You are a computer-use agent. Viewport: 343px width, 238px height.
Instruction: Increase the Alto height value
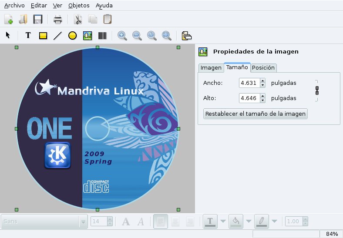[263, 96]
